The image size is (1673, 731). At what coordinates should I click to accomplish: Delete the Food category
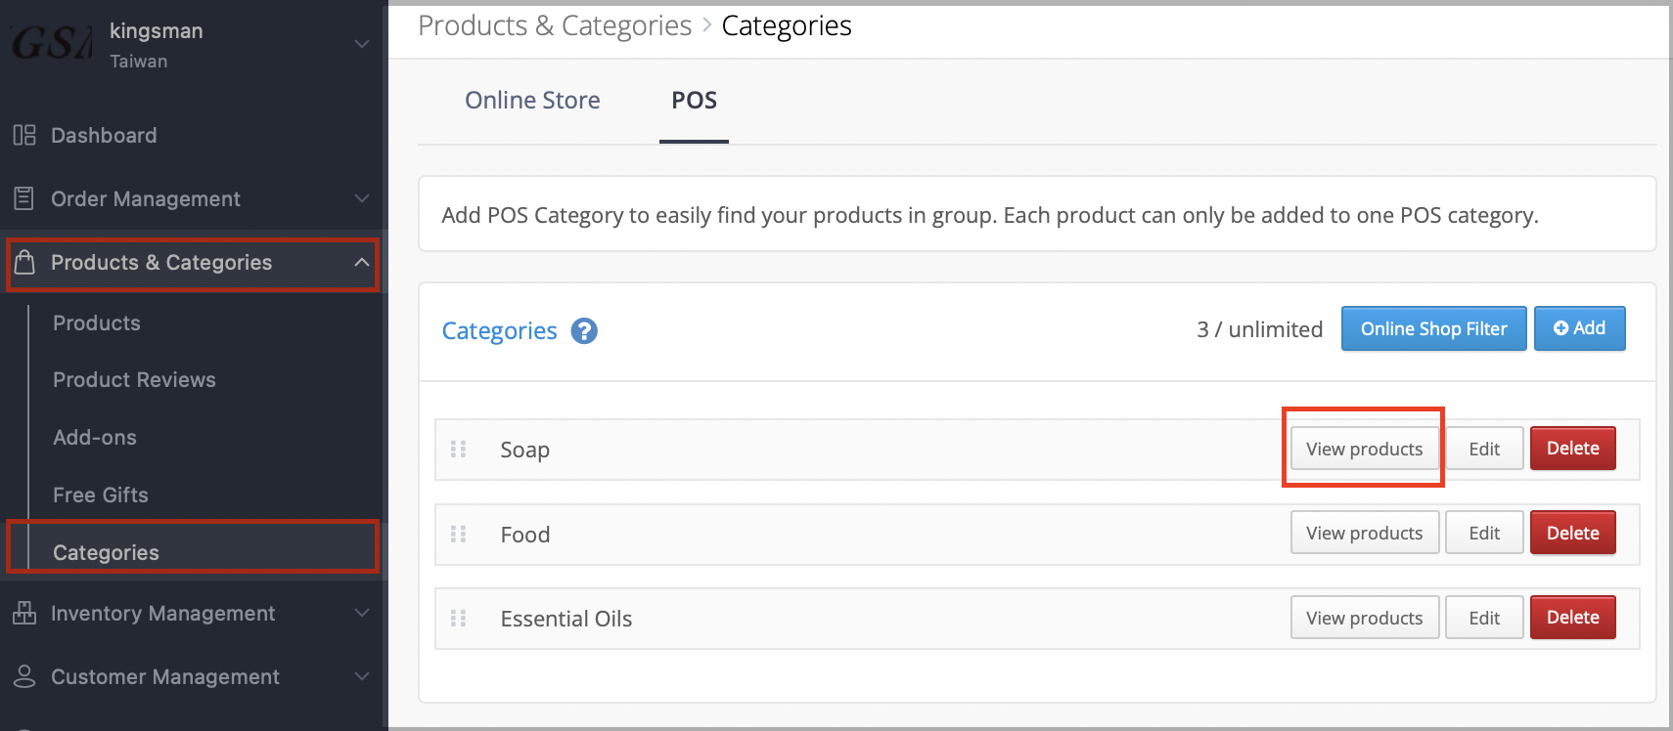point(1572,533)
